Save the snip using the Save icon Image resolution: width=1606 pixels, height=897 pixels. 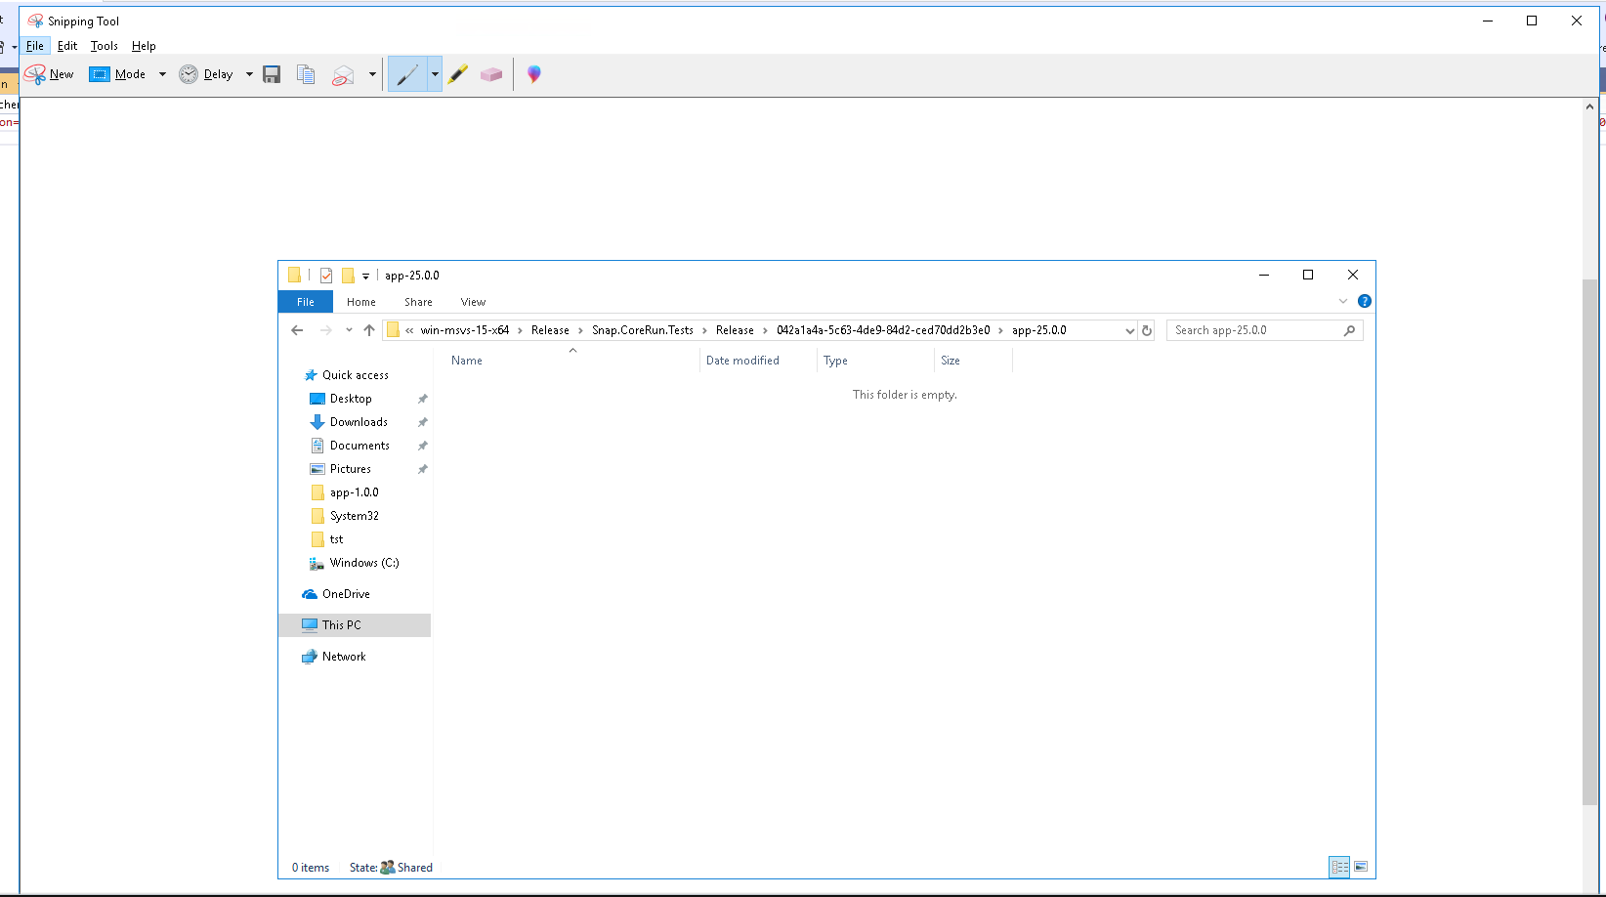(x=272, y=73)
